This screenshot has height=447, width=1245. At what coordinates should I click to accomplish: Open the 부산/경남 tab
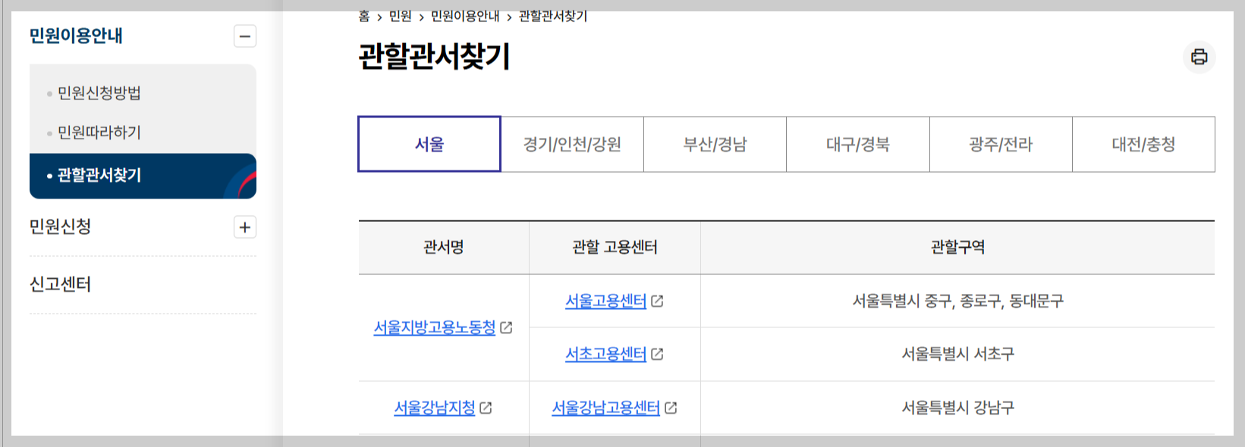(715, 144)
